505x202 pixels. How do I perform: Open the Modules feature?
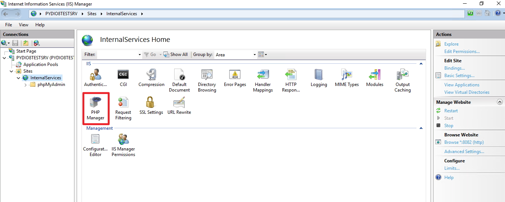(x=374, y=78)
